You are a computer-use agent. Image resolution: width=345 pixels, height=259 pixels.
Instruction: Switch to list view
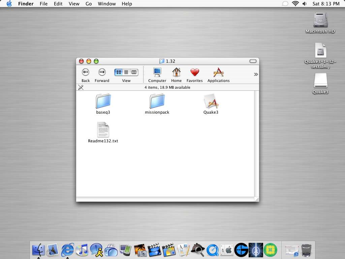point(126,72)
